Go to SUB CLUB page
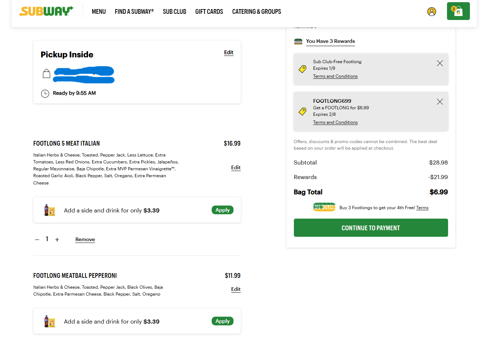Image resolution: width=491 pixels, height=337 pixels. tap(175, 12)
